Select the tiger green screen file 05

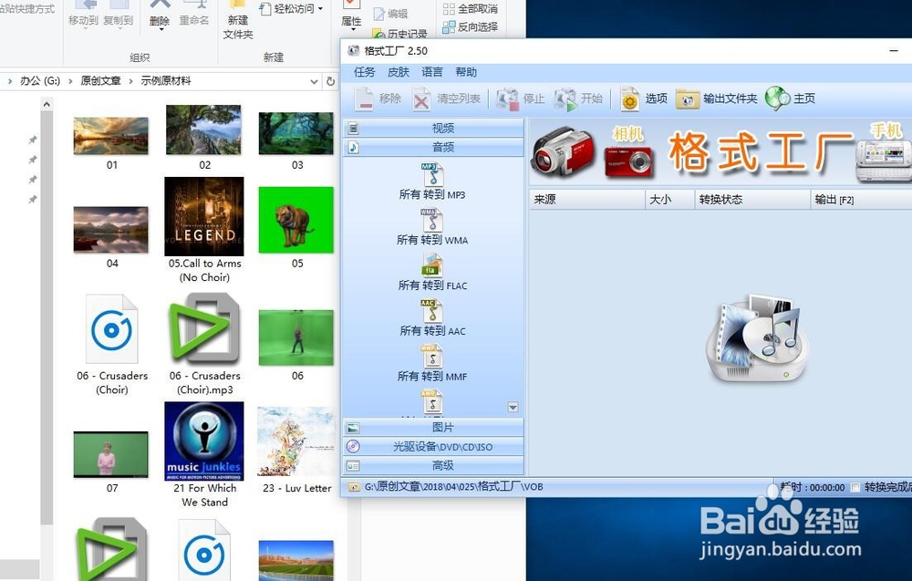tap(296, 220)
